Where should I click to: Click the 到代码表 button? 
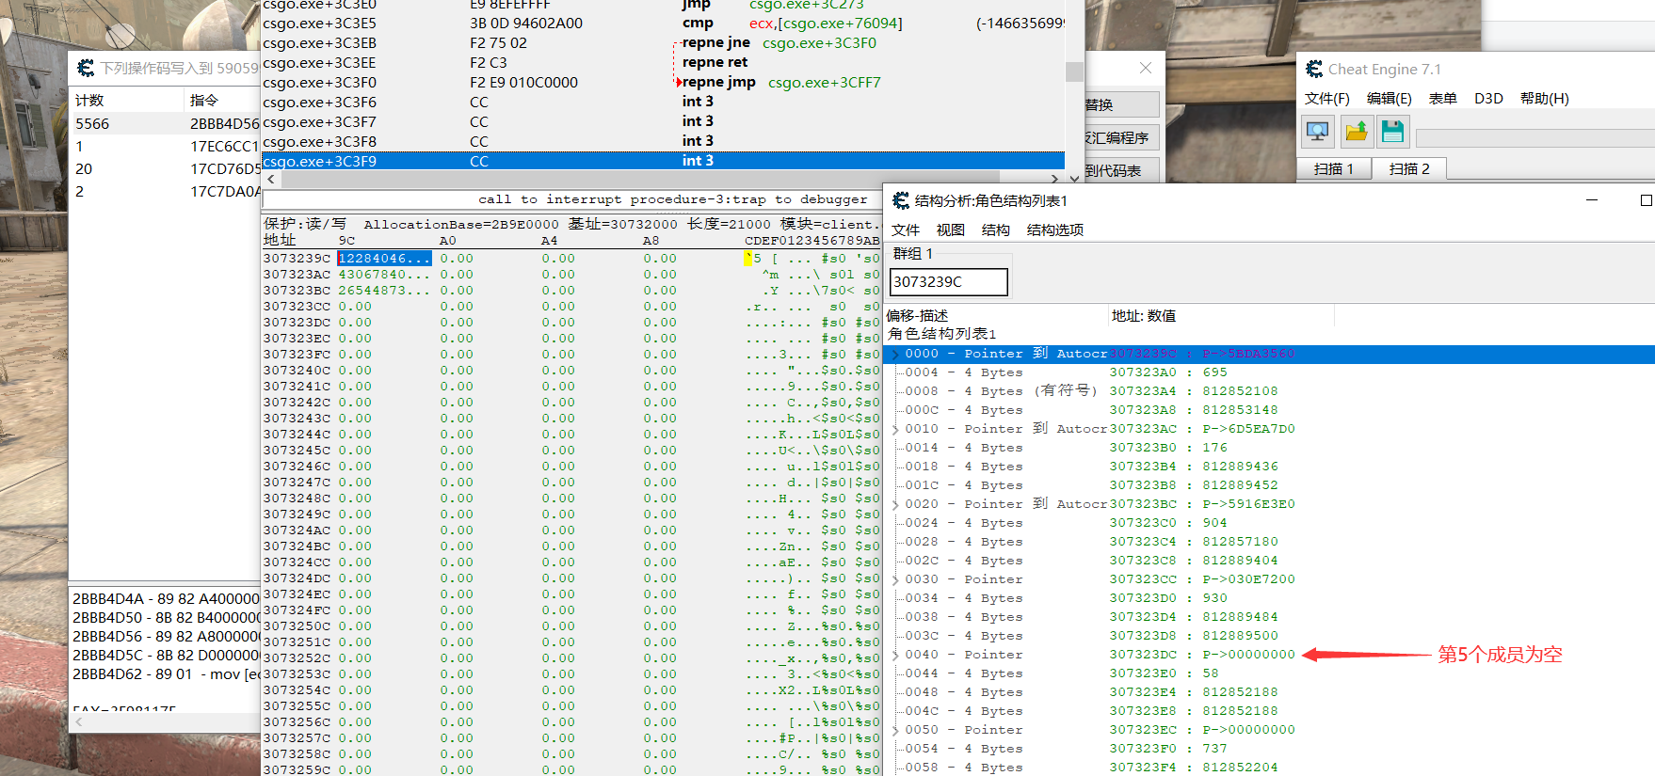(1120, 170)
